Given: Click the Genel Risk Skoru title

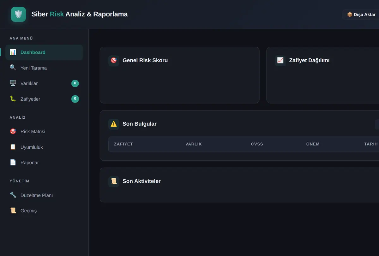Looking at the screenshot, I should point(145,60).
